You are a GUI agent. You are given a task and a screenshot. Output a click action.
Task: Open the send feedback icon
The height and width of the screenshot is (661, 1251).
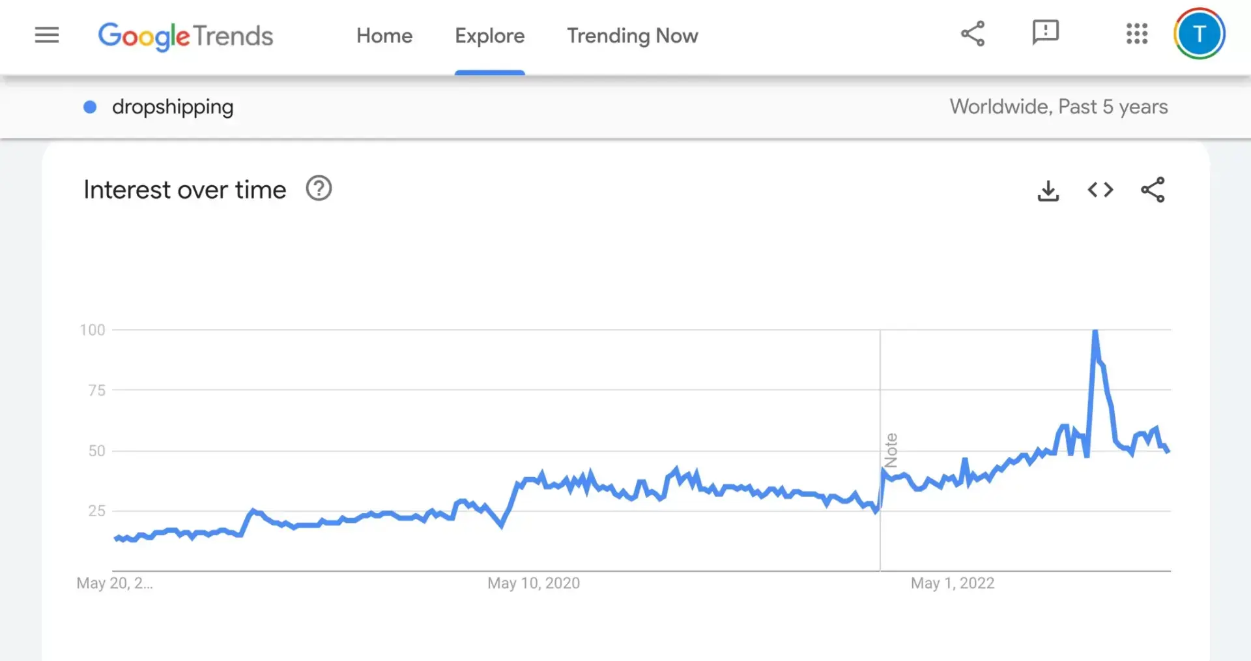click(1045, 33)
